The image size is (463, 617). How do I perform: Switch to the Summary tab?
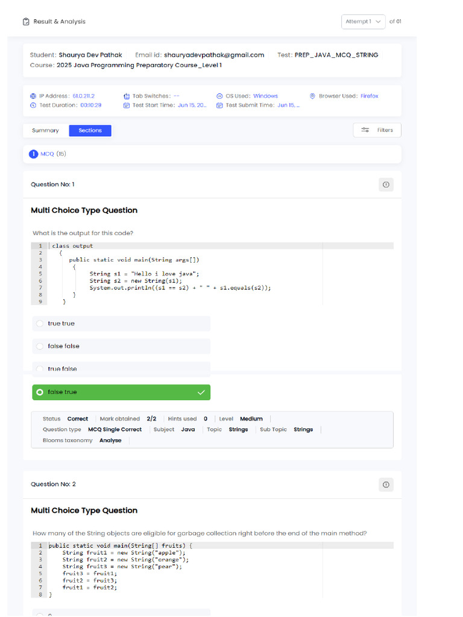[x=46, y=131]
